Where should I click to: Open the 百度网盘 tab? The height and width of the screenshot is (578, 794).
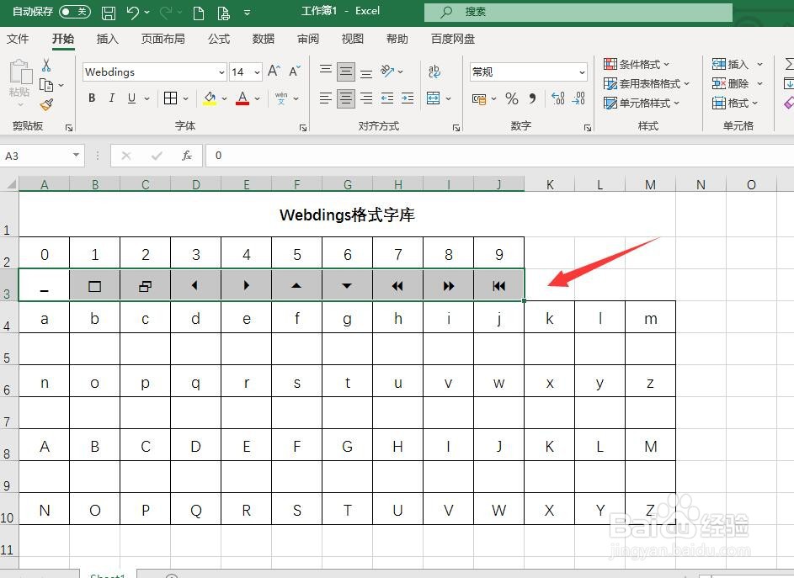point(453,39)
